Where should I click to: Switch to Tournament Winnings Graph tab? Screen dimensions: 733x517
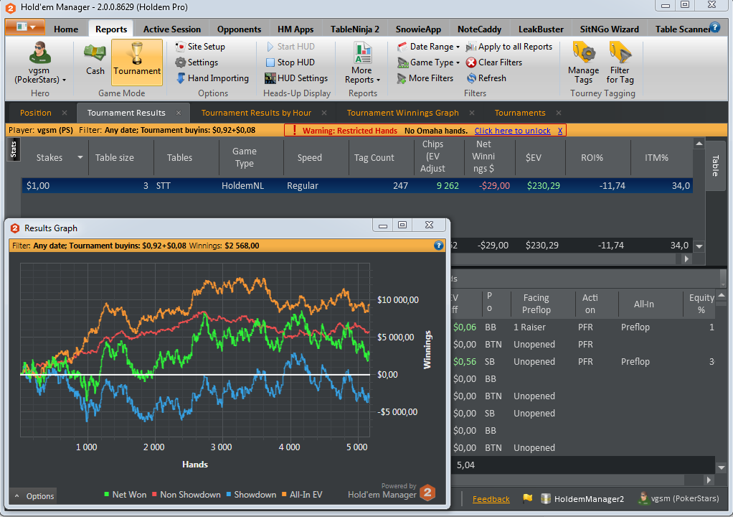click(402, 113)
